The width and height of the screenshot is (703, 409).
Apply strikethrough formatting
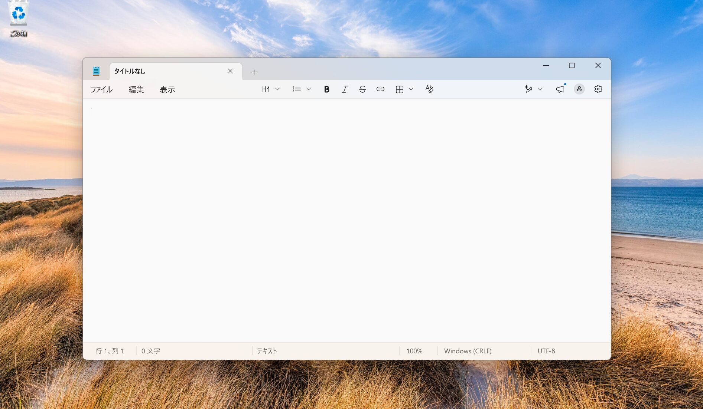362,89
